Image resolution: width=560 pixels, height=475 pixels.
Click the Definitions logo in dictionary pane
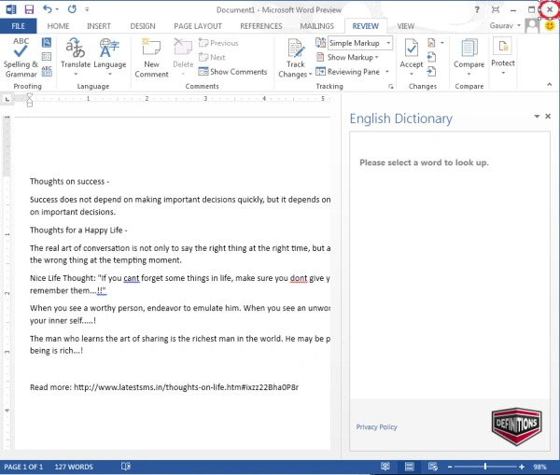pyautogui.click(x=516, y=426)
